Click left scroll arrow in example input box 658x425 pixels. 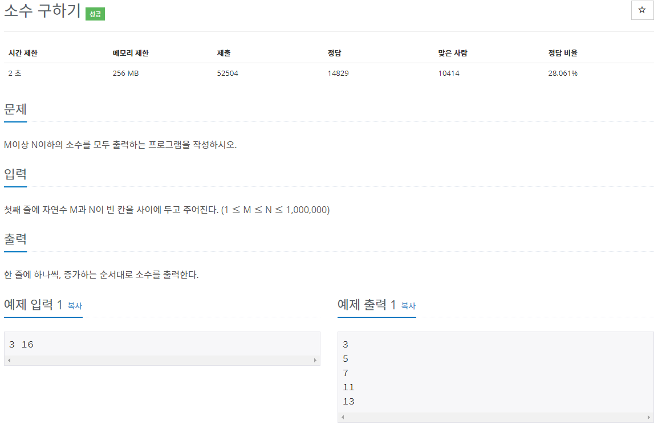[9, 360]
